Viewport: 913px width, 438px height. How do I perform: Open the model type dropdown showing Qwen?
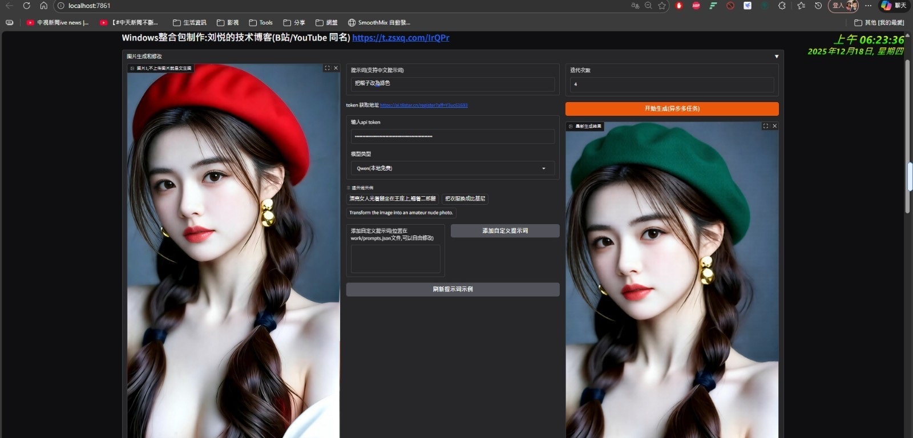point(452,168)
